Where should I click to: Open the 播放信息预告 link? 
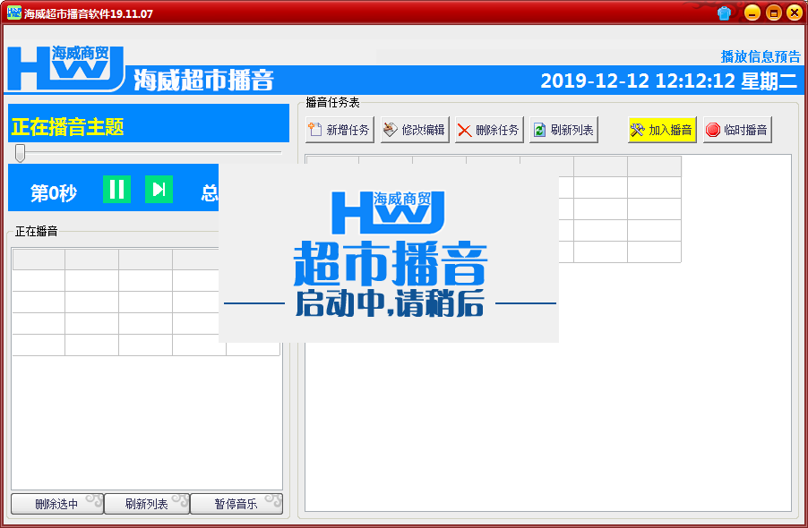pyautogui.click(x=761, y=56)
